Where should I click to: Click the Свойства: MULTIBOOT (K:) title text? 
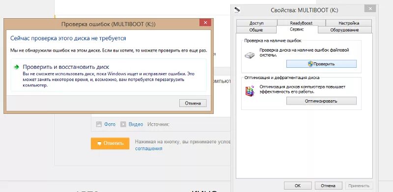pos(305,10)
